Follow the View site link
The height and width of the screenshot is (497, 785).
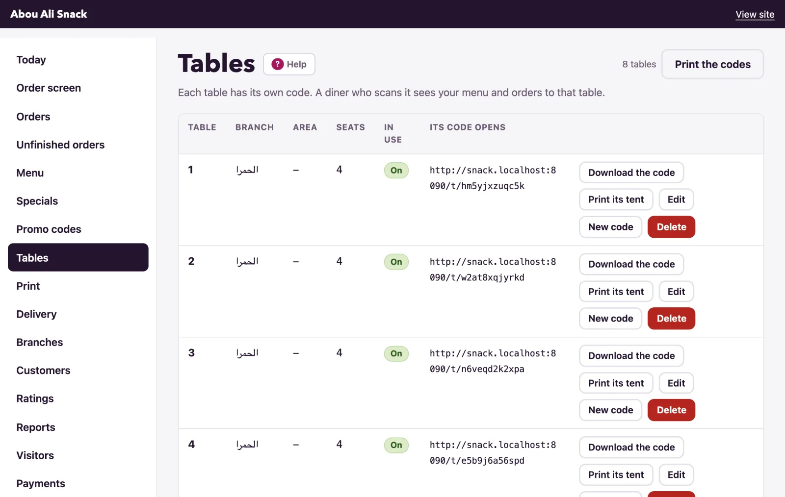[755, 14]
